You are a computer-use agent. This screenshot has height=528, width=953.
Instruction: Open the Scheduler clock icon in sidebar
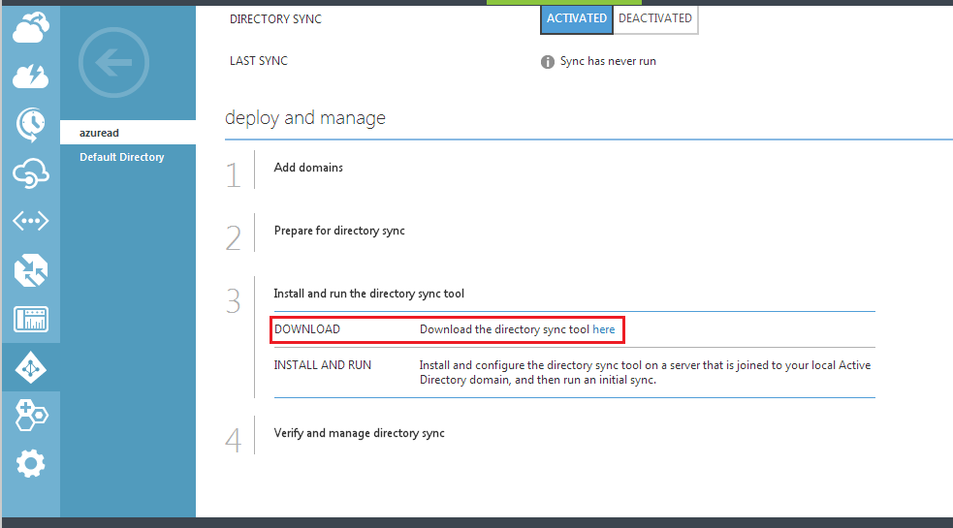coord(31,125)
